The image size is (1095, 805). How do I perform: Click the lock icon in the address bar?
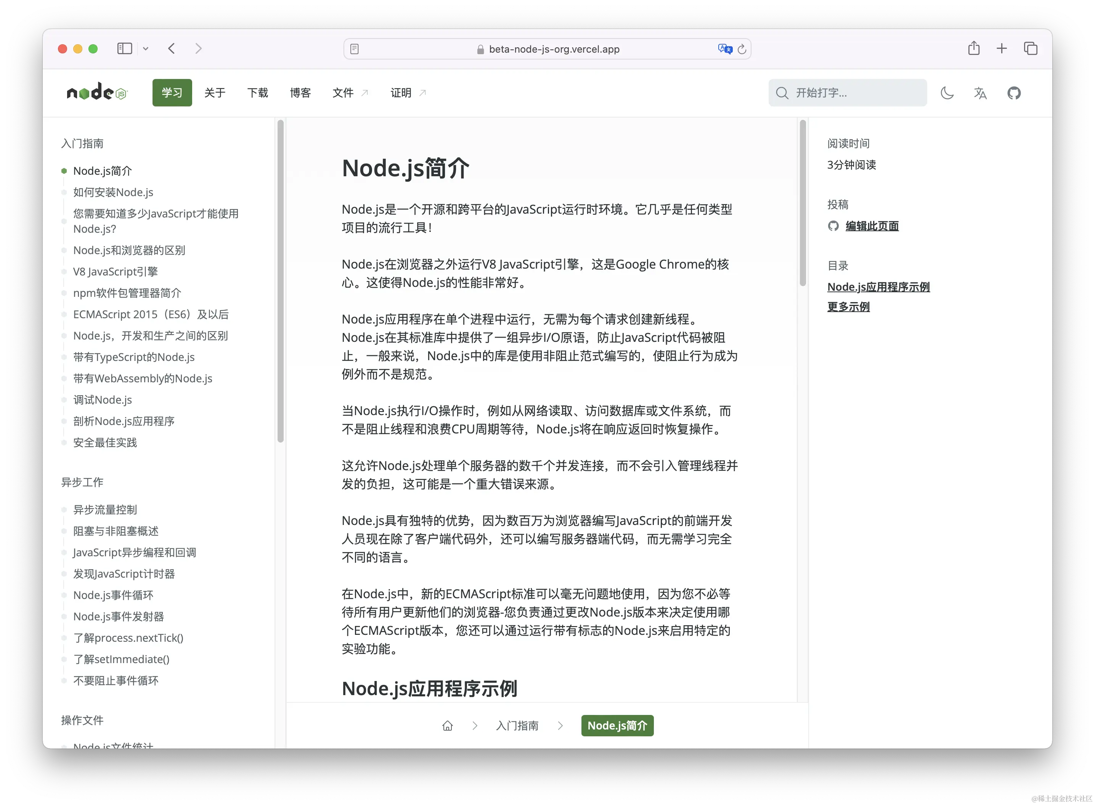click(480, 49)
